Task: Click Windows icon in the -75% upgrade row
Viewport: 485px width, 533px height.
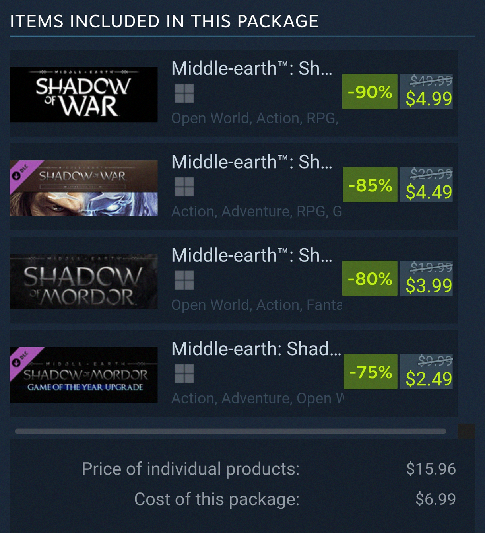Action: [184, 374]
